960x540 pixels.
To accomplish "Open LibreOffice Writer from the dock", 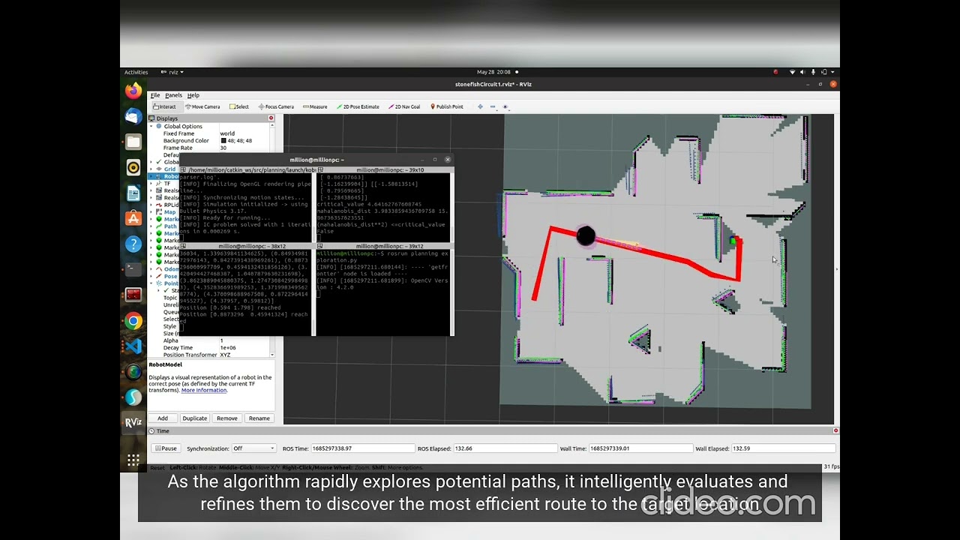I will point(133,193).
